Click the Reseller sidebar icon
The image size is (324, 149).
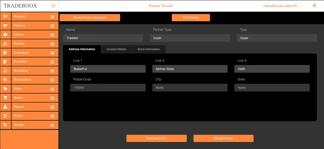click(5, 125)
